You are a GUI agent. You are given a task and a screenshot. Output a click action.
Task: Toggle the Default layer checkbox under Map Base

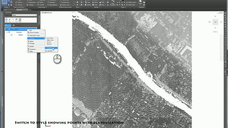(x=11, y=35)
